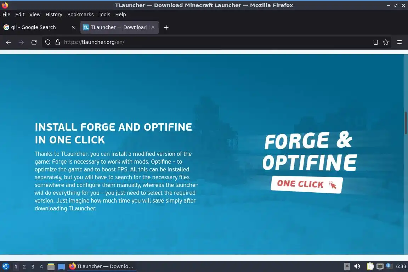Click the FORGE & OPTIFINE graphic
This screenshot has height=272, width=408.
point(310,152)
